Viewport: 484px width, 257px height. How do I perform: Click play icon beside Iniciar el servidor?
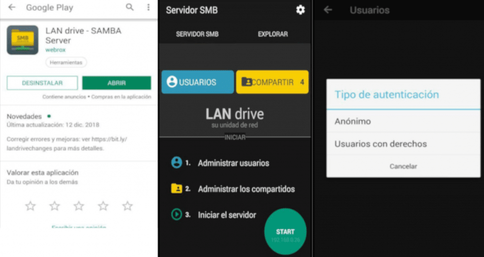pyautogui.click(x=177, y=214)
